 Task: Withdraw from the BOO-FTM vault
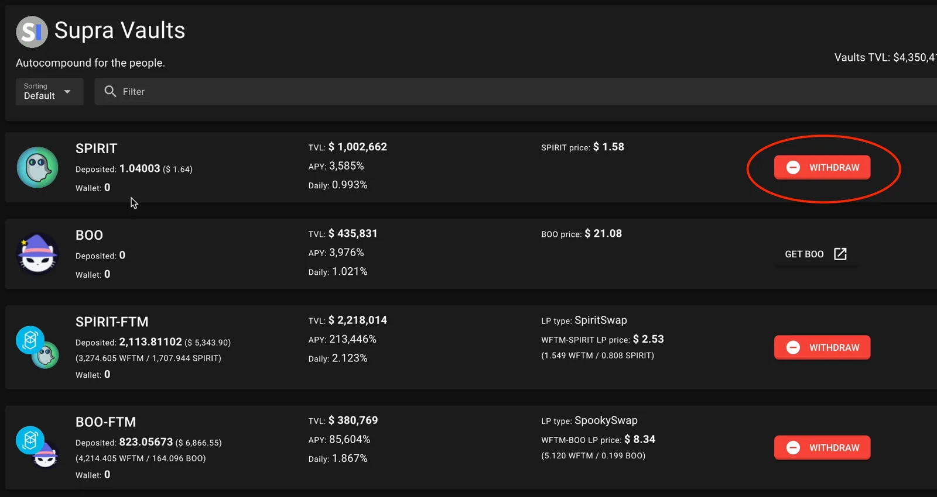point(822,447)
